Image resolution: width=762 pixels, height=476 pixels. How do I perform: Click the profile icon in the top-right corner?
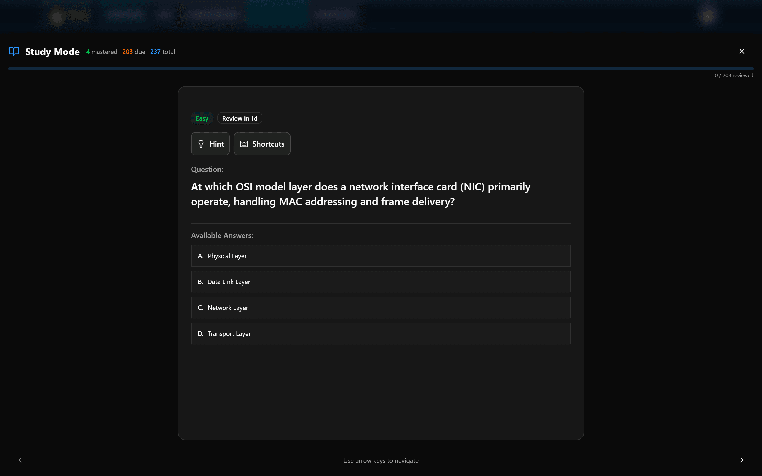[707, 15]
